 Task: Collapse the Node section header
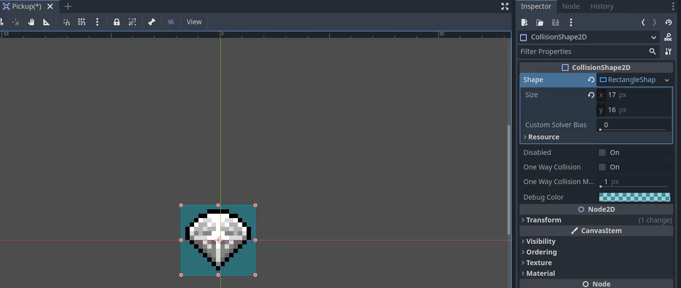[x=596, y=284]
